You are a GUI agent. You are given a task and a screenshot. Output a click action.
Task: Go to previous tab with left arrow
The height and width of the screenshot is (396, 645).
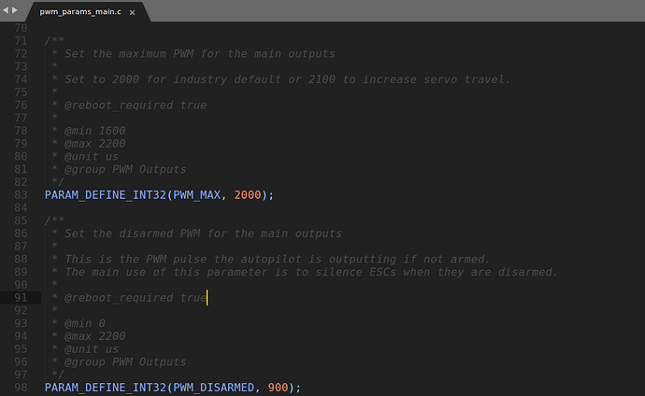6,10
